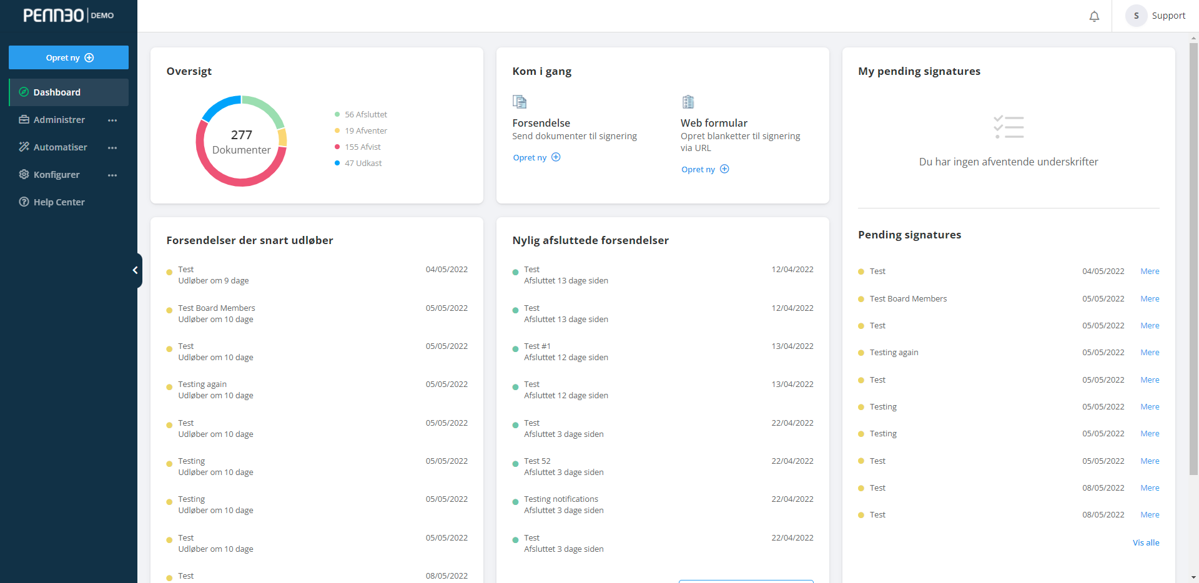Click the blue Opret ny button
This screenshot has width=1199, height=583.
click(69, 57)
